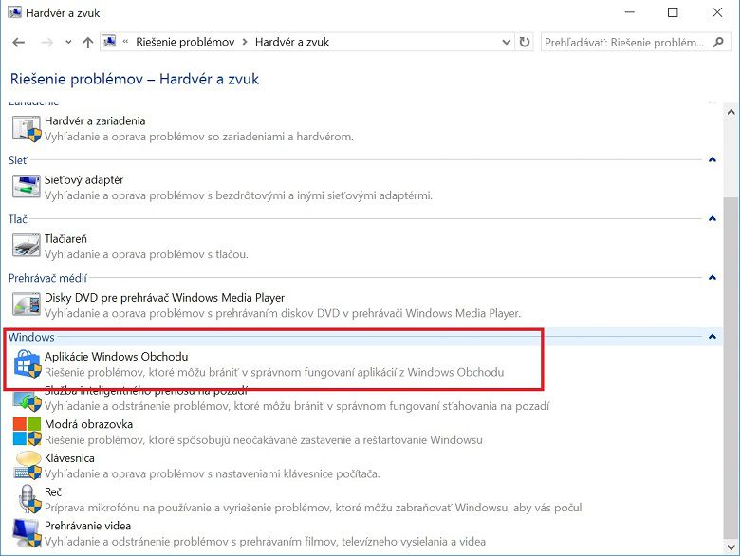Expand the breadcrumb overflow chevron
Screen dimensions: 741x556
[125, 42]
